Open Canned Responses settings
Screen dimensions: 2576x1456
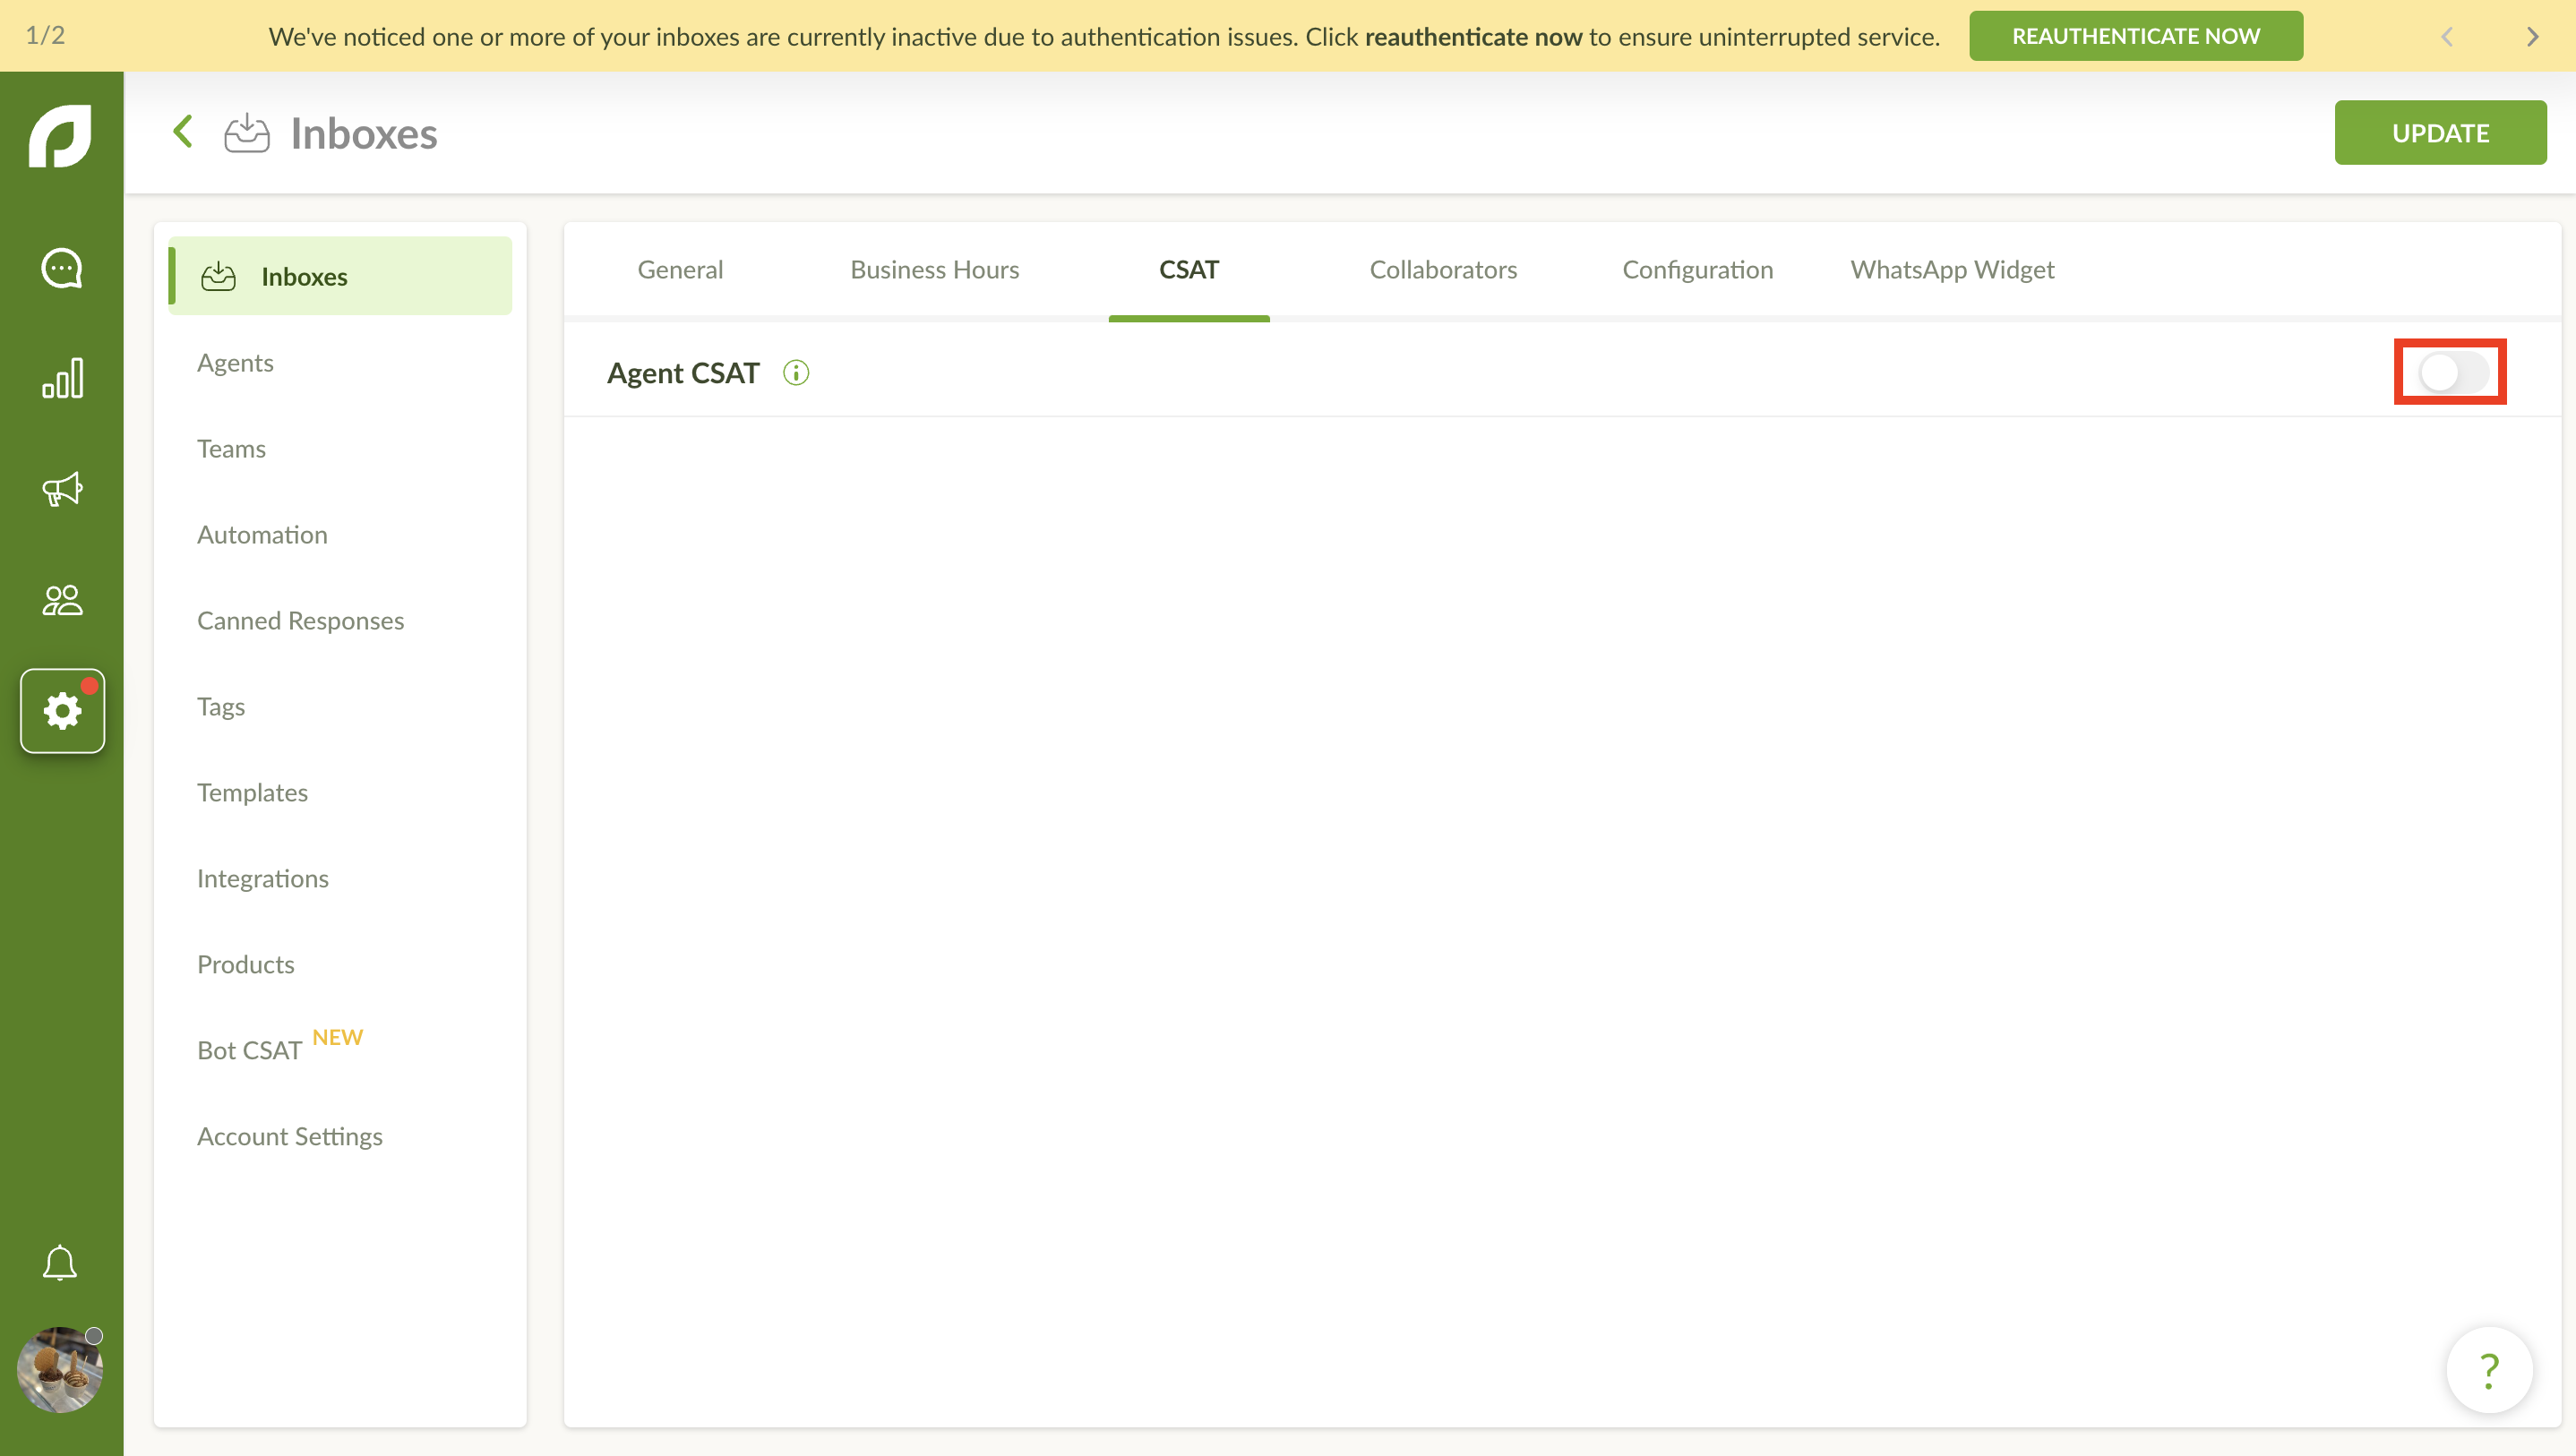pos(300,621)
